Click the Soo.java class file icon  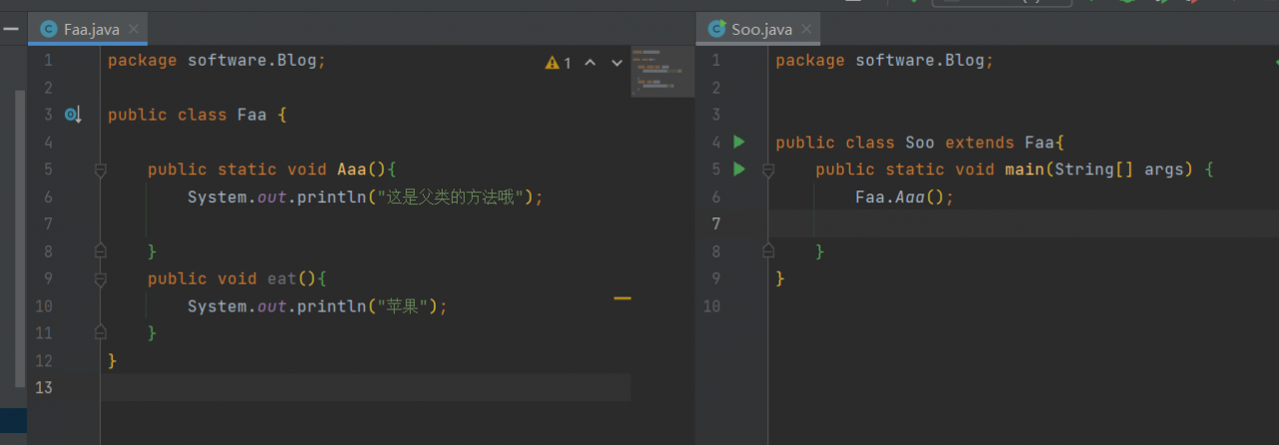pyautogui.click(x=716, y=29)
